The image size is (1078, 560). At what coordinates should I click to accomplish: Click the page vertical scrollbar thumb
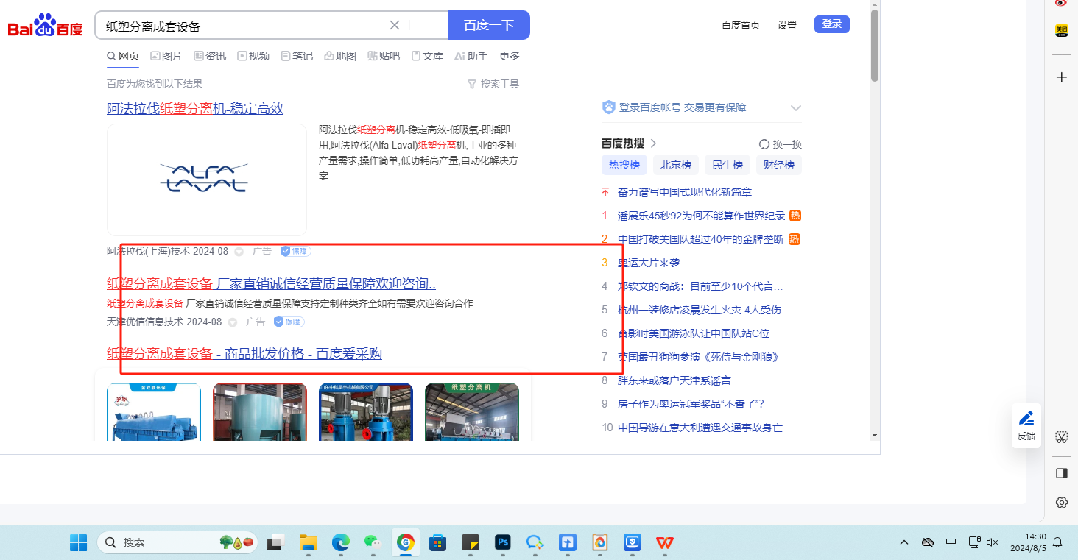coord(874,44)
